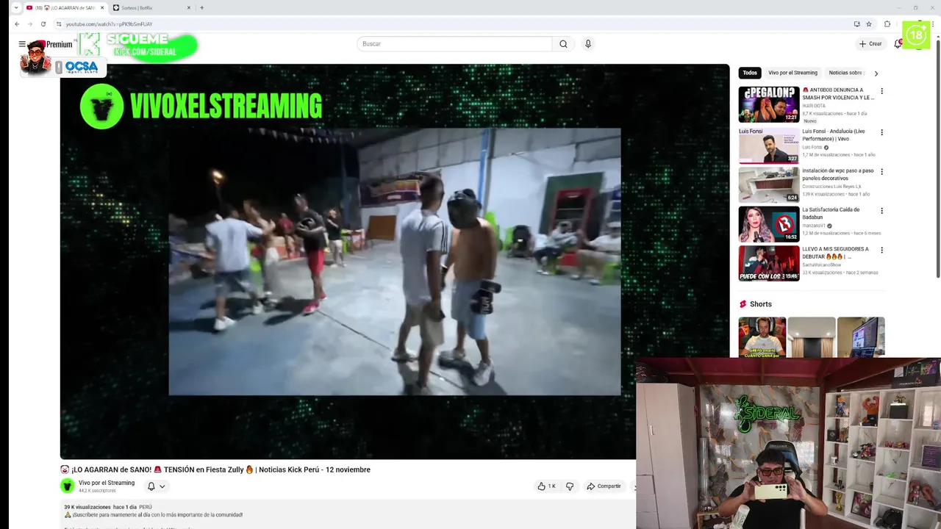
Task: Open the tab search dropdown arrow
Action: click(x=16, y=7)
